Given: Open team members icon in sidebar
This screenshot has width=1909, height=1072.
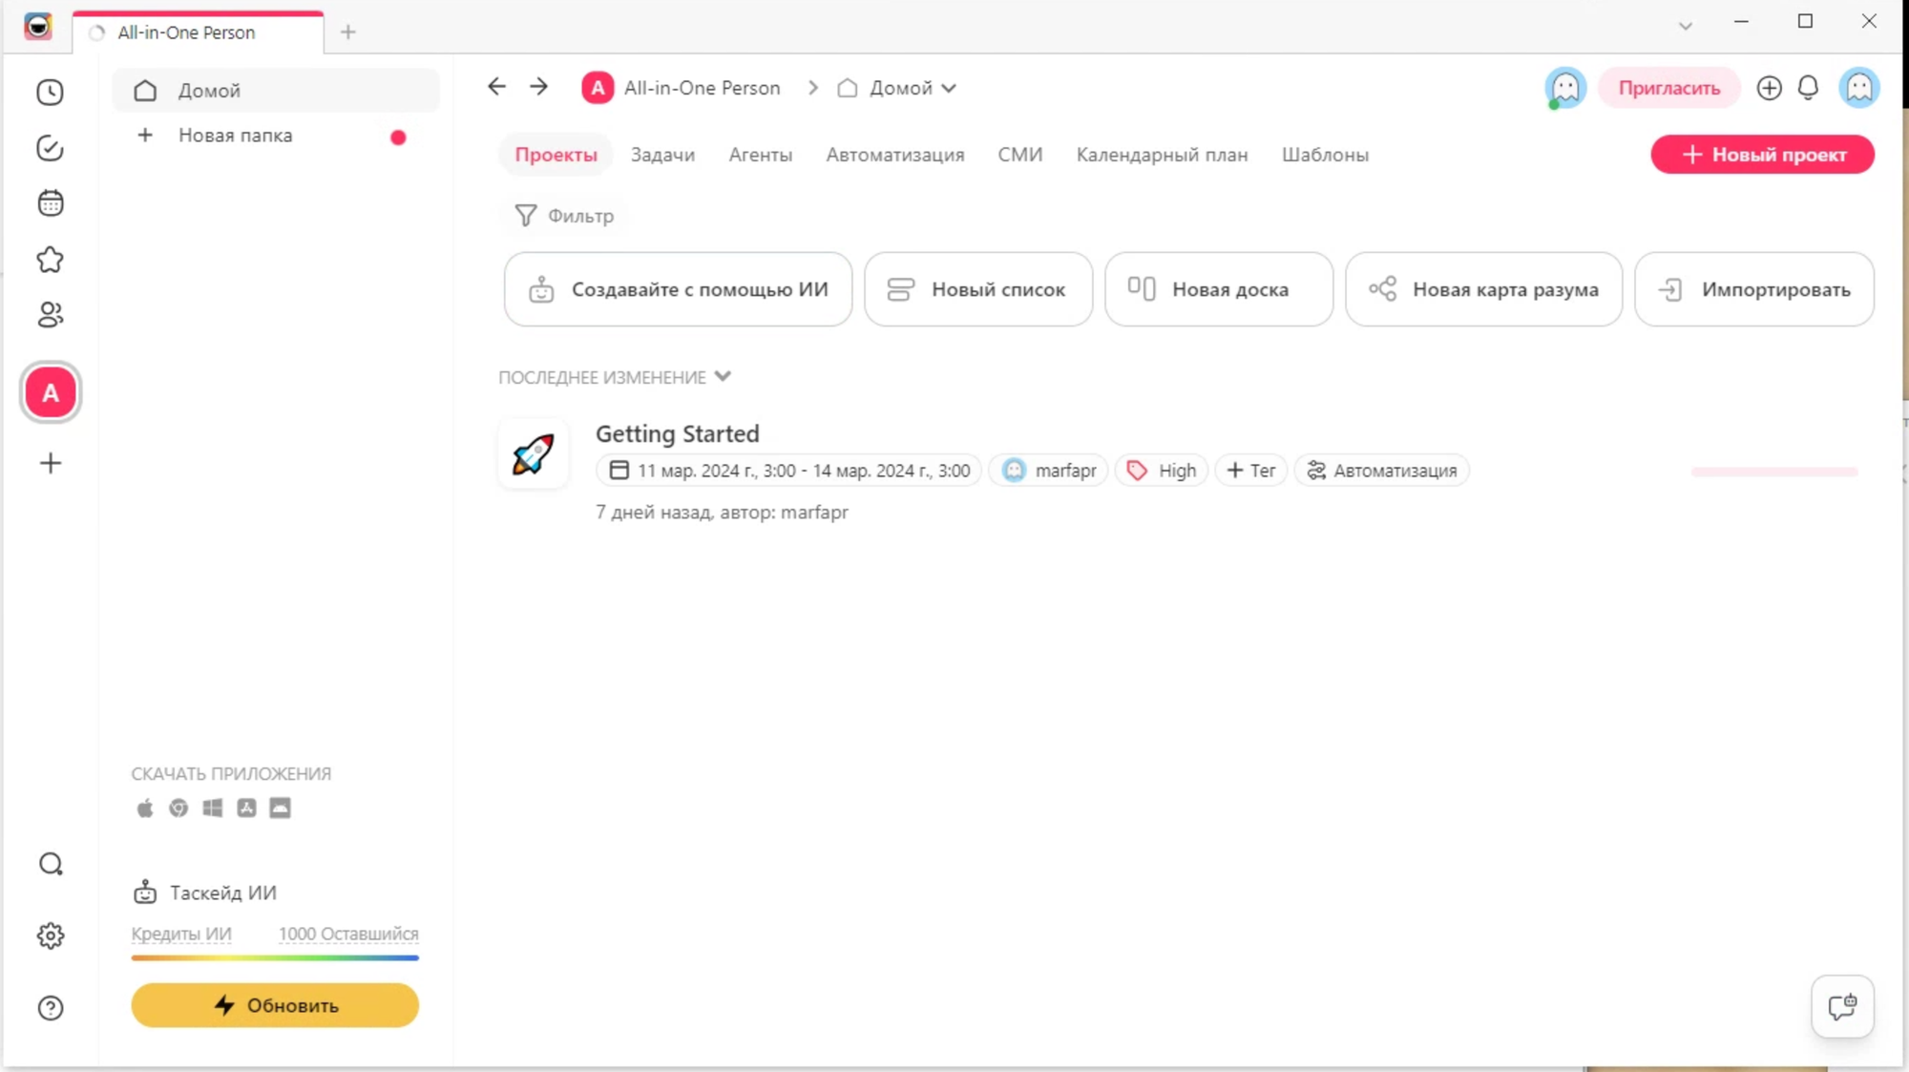Looking at the screenshot, I should tap(50, 315).
